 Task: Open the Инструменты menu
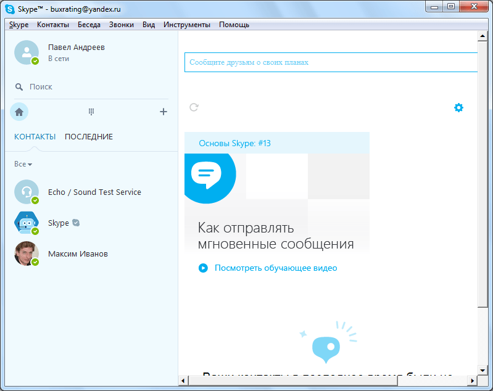click(x=187, y=25)
